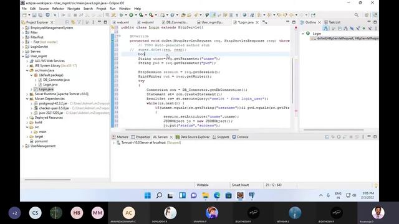Viewport: 399px width, 224px height.
Task: Show hidden system tray icons chevron
Action: pyautogui.click(x=321, y=195)
